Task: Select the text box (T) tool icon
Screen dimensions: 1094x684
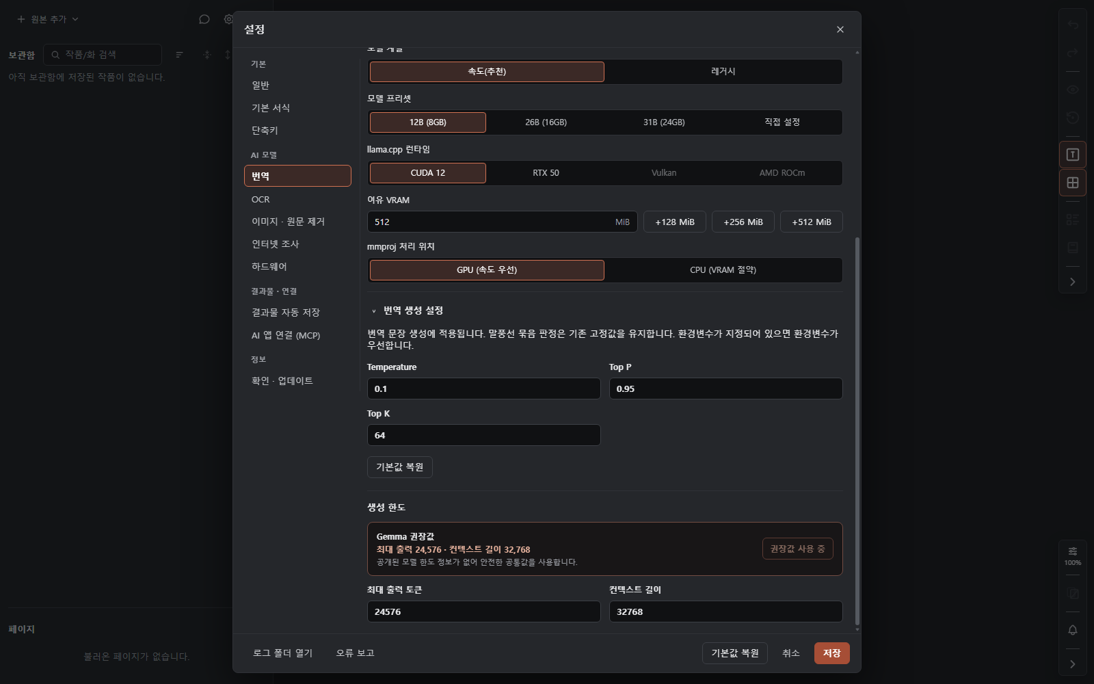Action: (x=1073, y=155)
